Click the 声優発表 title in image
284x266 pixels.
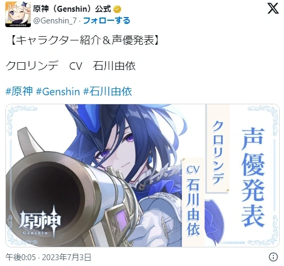[253, 177]
